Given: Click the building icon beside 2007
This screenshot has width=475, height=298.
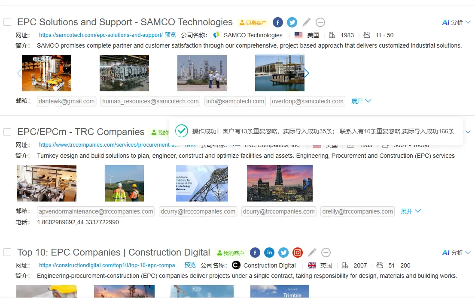Looking at the screenshot, I should pos(345,265).
